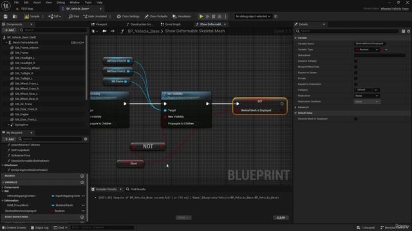Collapse the Deformation variables group
The image size is (412, 231).
[3, 201]
